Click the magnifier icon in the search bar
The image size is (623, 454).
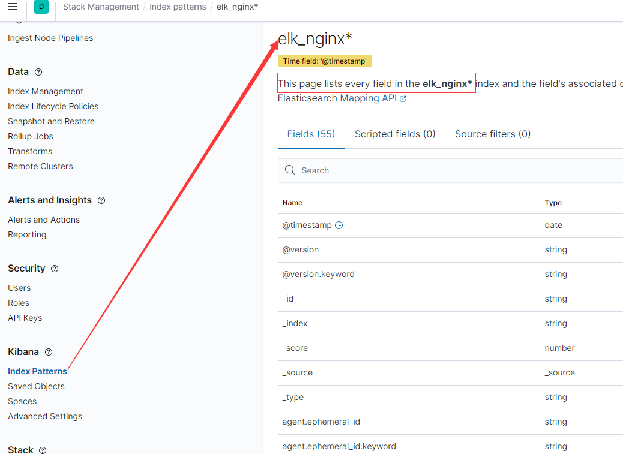pyautogui.click(x=290, y=170)
